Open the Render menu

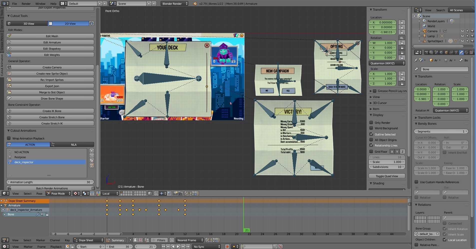pos(26,4)
